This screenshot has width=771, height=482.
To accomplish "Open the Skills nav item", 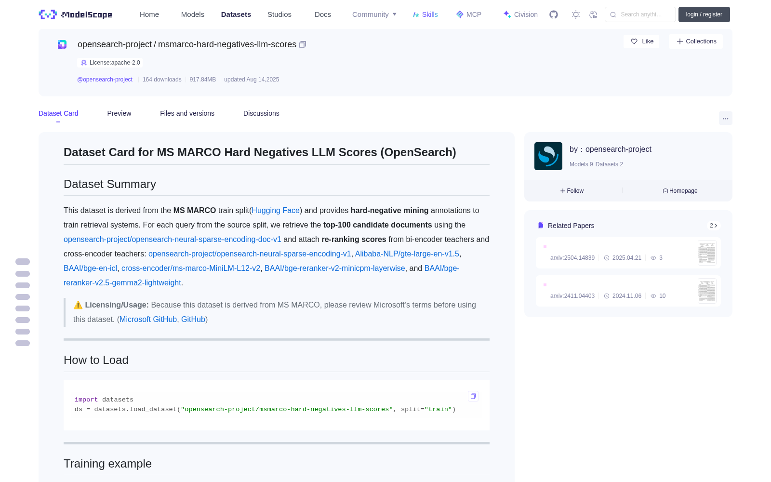I will 425,14.
